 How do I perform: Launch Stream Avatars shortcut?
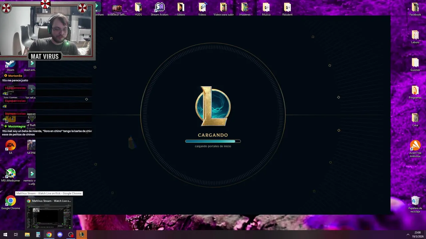tap(159, 9)
